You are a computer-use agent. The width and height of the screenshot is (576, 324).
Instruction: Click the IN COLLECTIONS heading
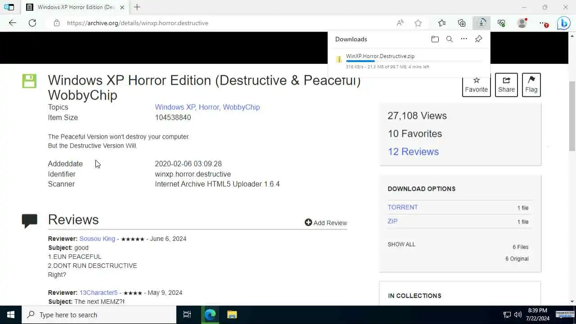414,296
